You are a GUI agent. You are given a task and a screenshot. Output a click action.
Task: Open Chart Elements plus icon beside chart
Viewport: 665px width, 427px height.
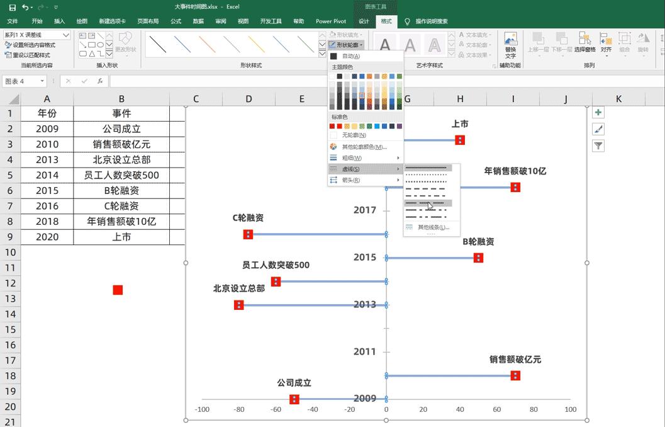point(598,111)
